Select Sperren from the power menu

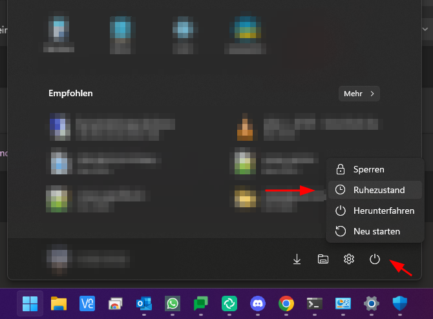click(375, 169)
